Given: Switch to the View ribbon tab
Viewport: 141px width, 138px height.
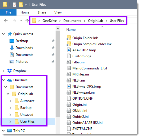Looking at the screenshot, I should pyautogui.click(x=58, y=12).
